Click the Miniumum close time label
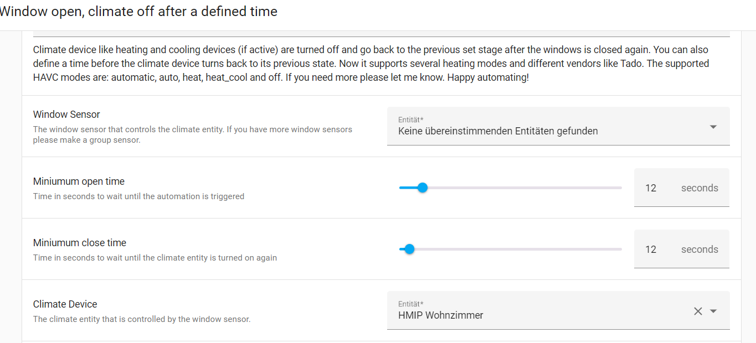Image resolution: width=756 pixels, height=343 pixels. [x=80, y=243]
